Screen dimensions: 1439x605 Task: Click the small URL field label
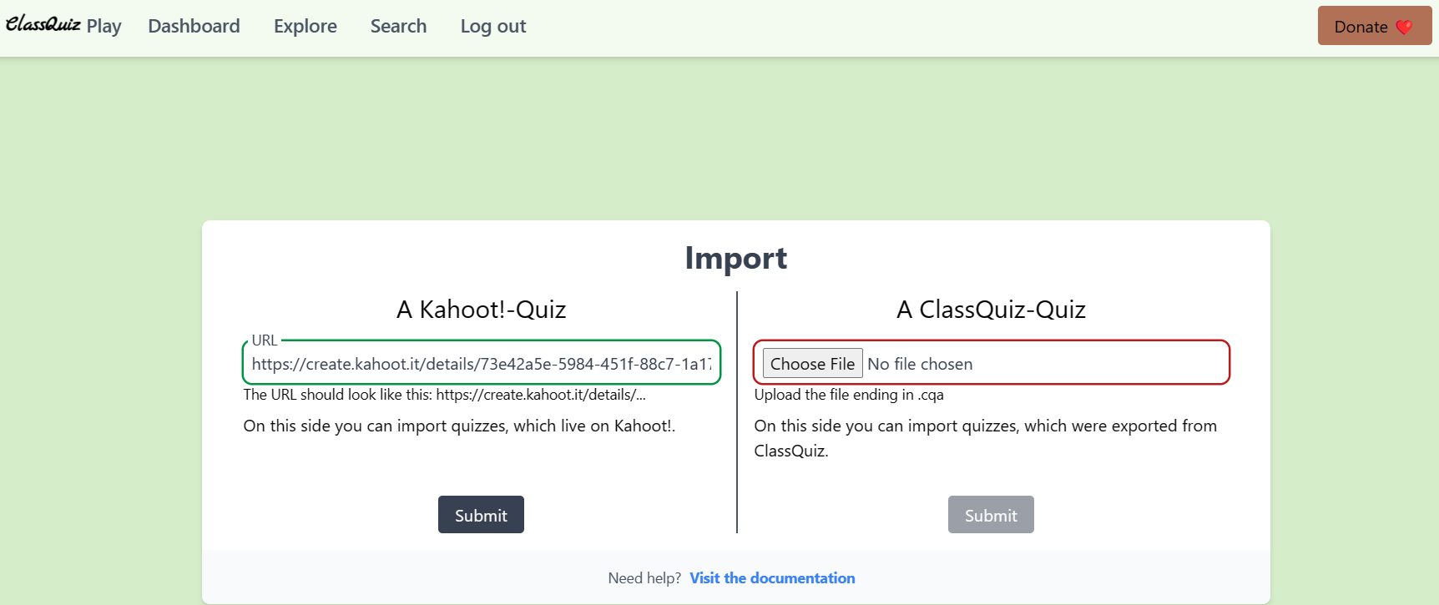click(x=265, y=340)
